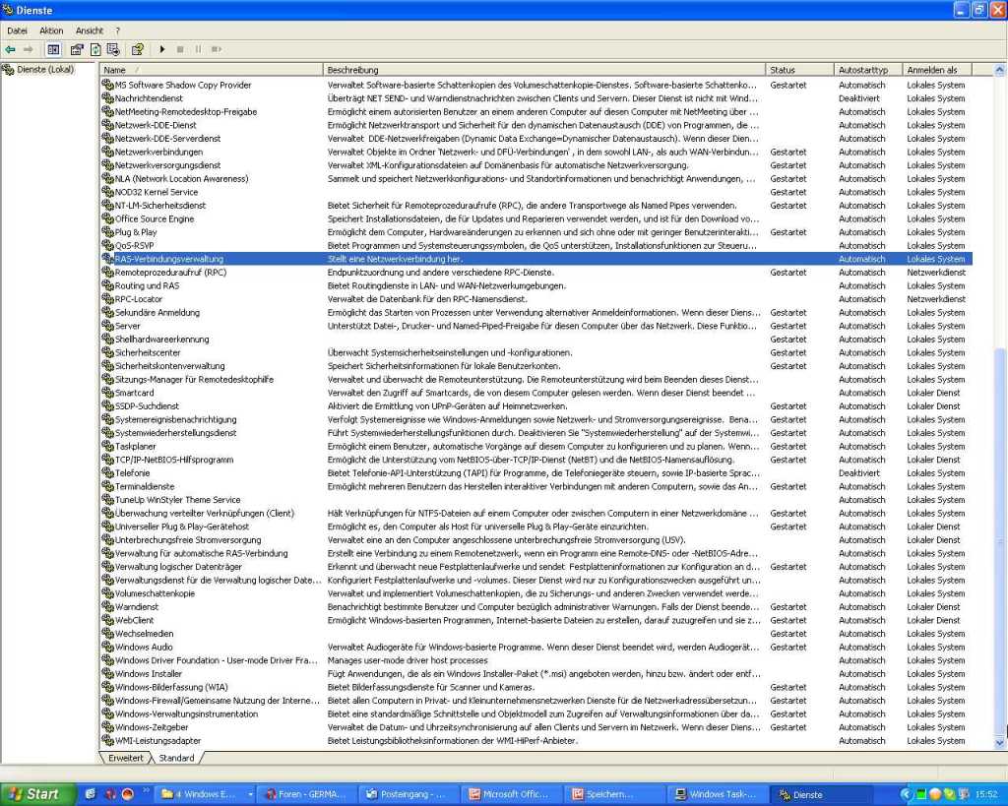Screen dimensions: 1008x806
Task: Select the Warndienst service
Action: [x=136, y=607]
